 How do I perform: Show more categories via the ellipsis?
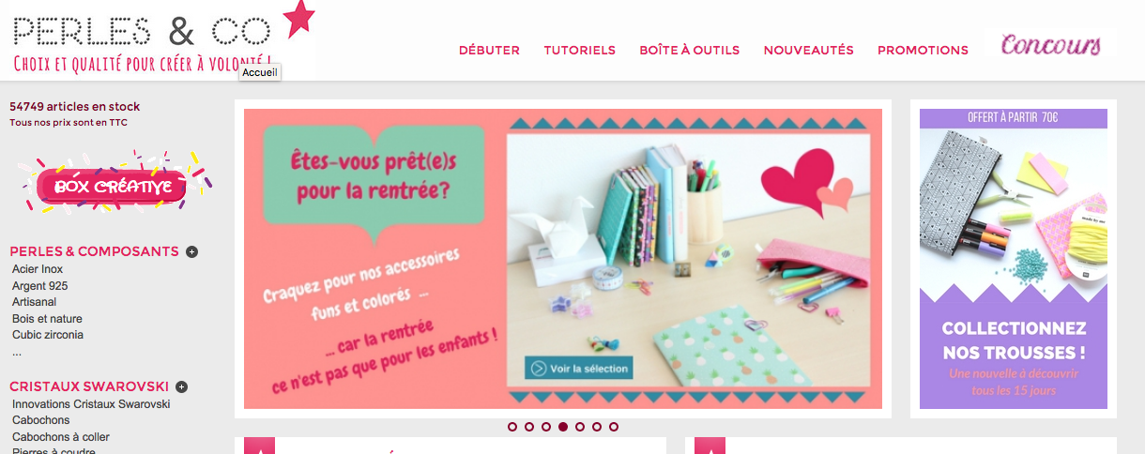[17, 353]
